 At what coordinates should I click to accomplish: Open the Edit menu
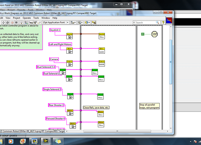[x=1, y=18]
